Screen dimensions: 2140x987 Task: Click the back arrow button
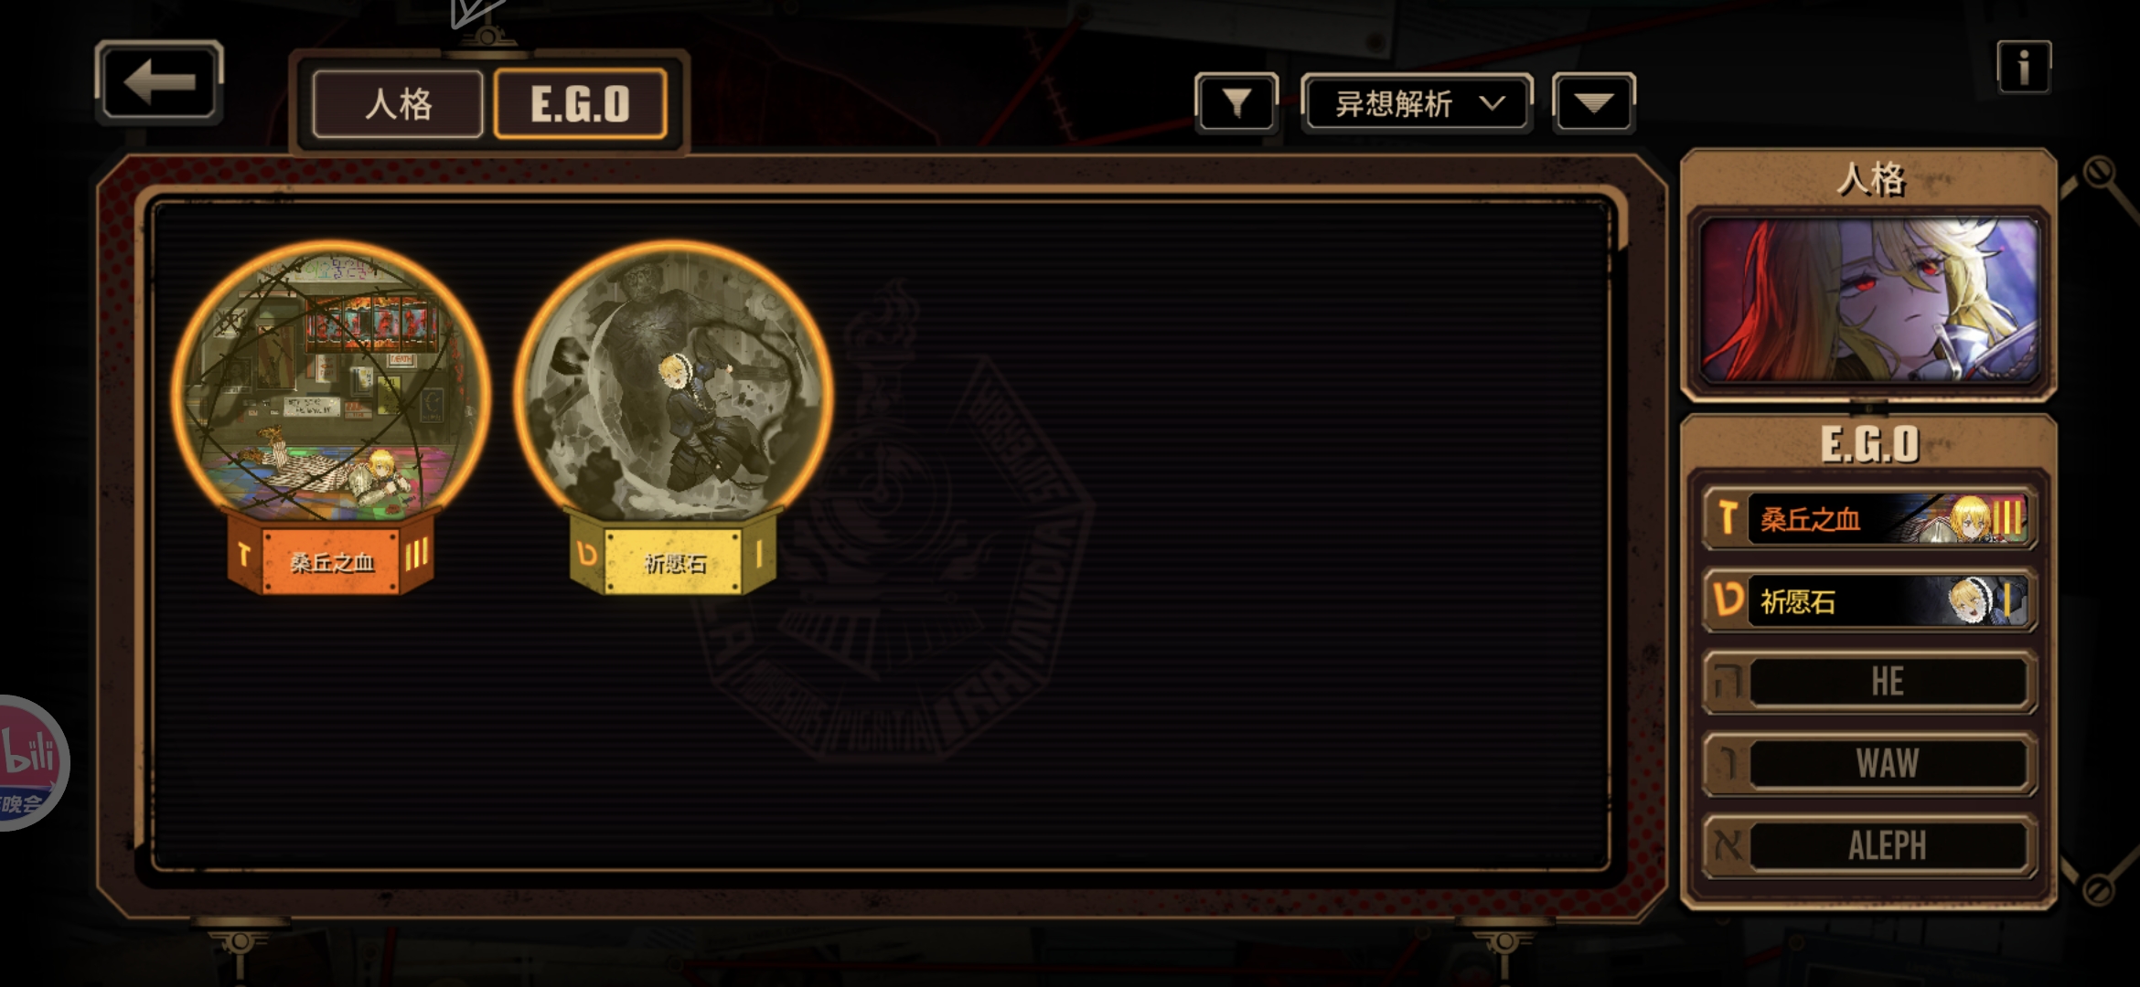point(159,82)
